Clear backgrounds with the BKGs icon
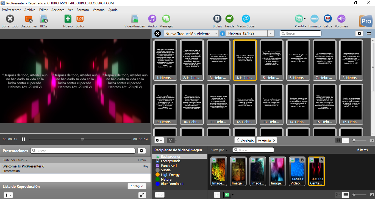375x199 pixels. click(44, 19)
